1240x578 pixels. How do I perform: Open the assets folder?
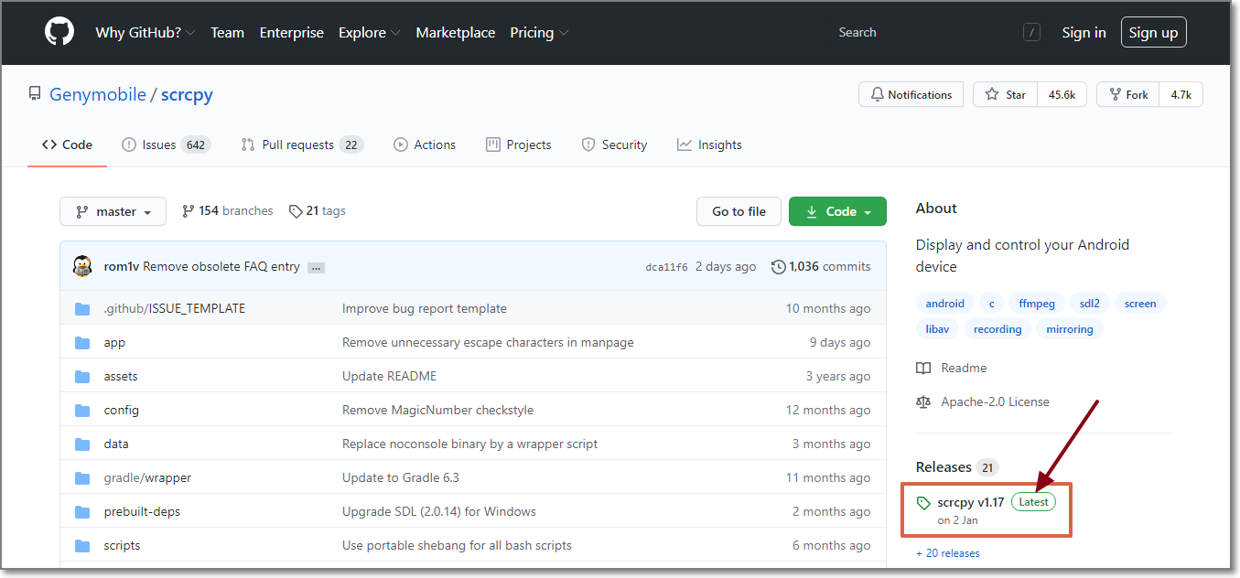(x=121, y=376)
